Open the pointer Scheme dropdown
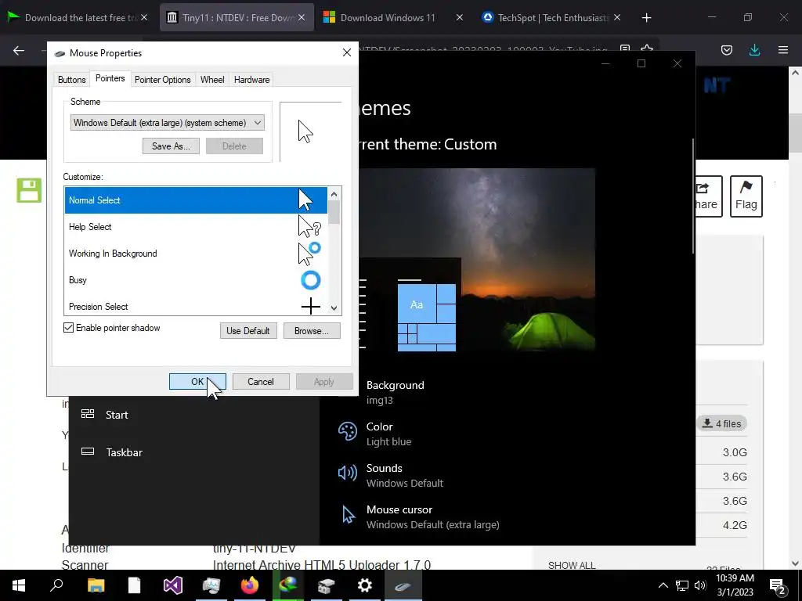Viewport: 802px width, 601px height. pos(168,123)
